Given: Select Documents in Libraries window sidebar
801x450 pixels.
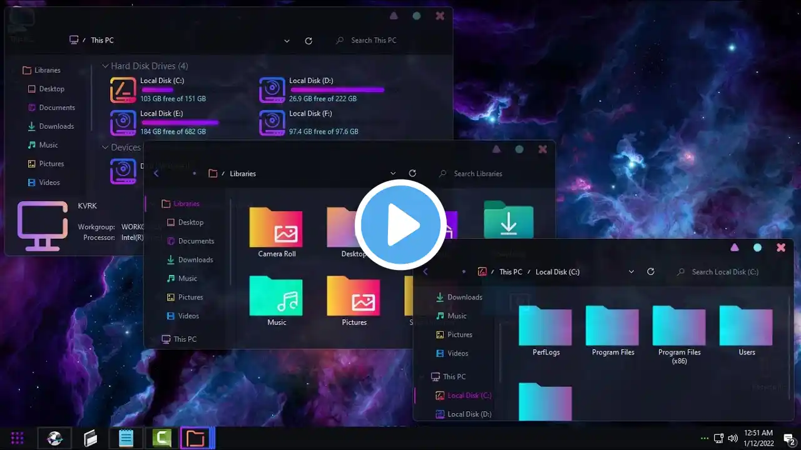Looking at the screenshot, I should (190, 241).
